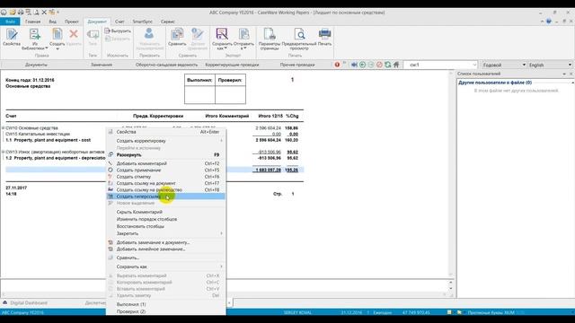Click the red stop circle icon

[379, 65]
